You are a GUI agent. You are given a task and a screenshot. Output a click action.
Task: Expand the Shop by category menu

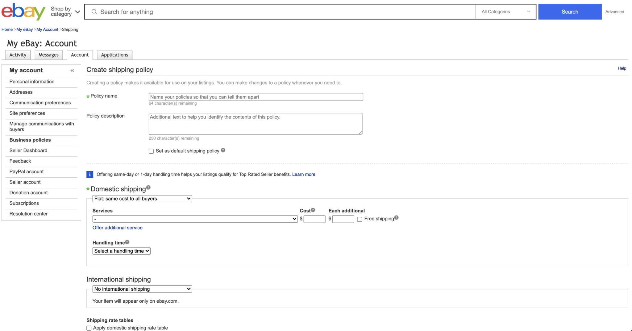coord(65,12)
